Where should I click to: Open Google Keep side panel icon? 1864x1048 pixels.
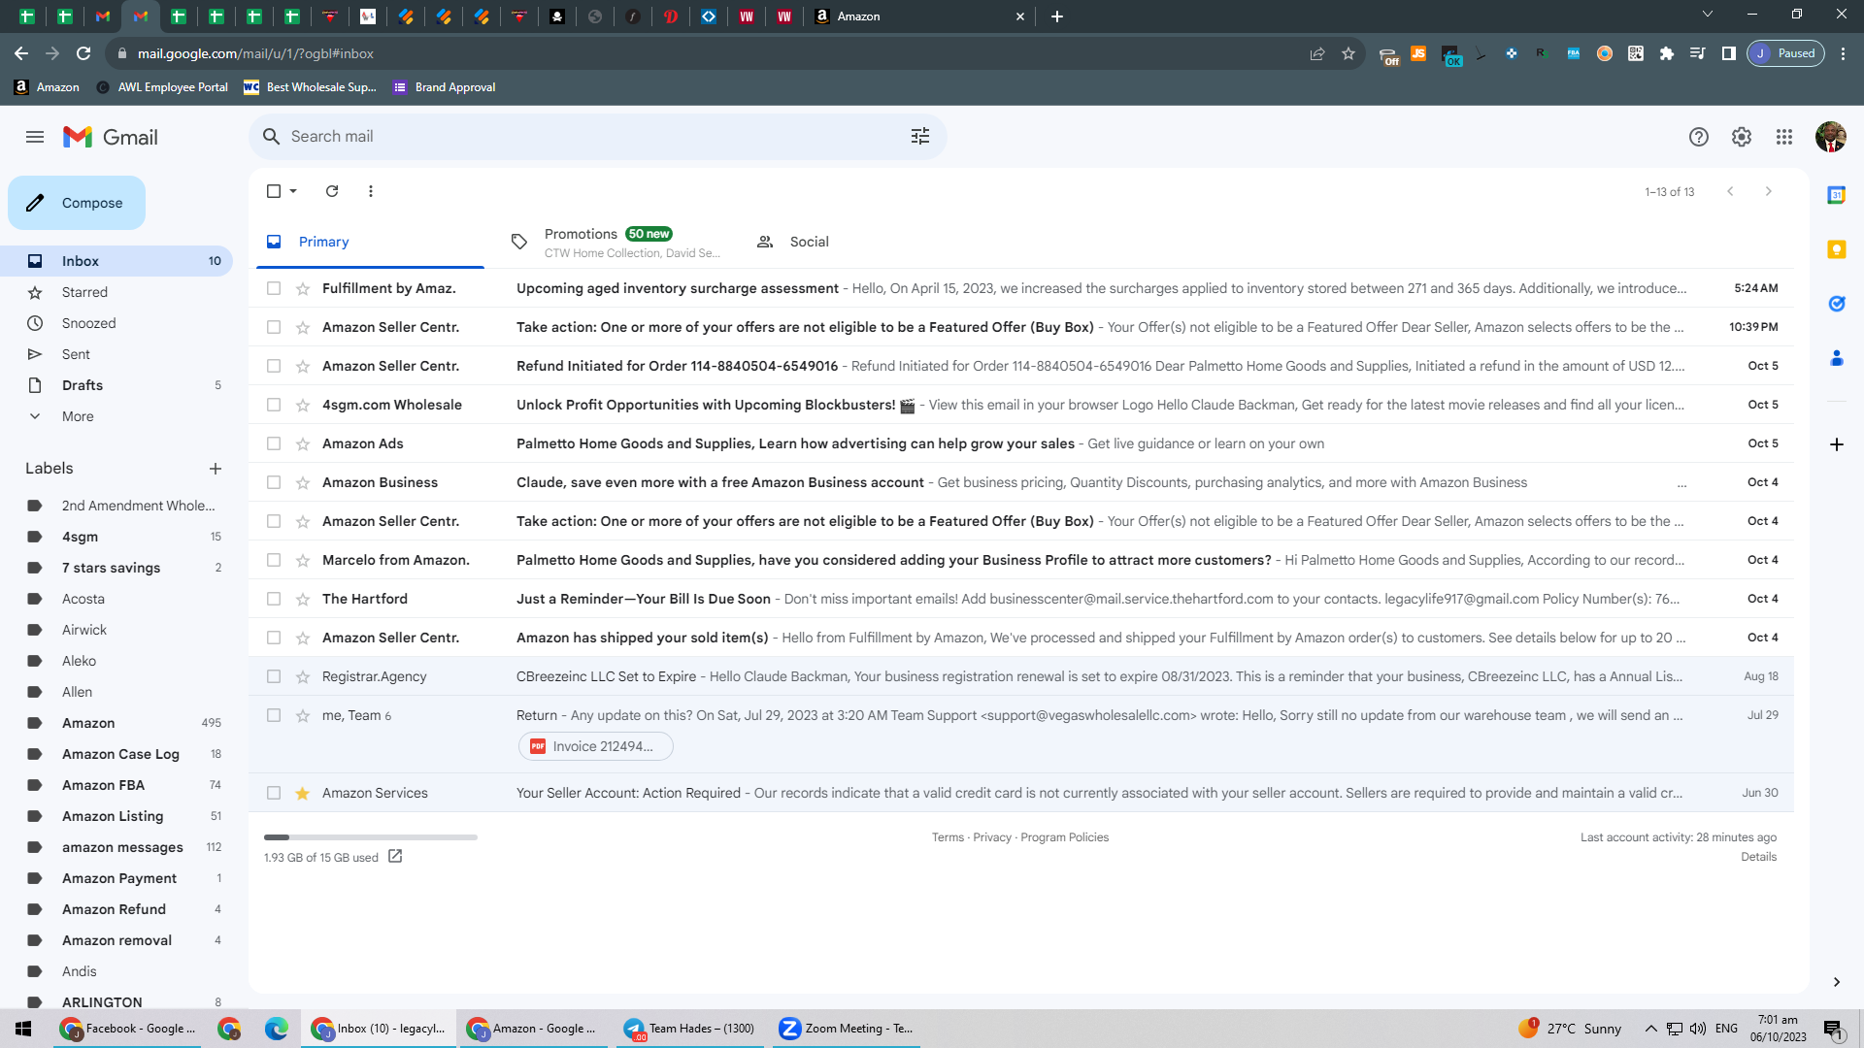(x=1837, y=249)
